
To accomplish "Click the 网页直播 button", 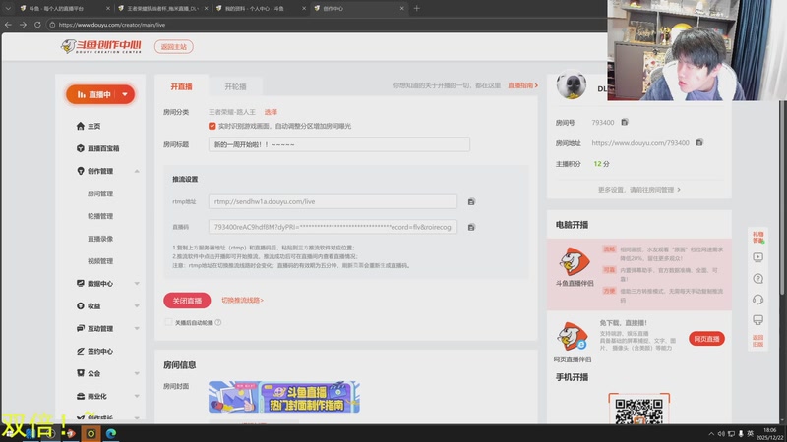I will point(706,339).
